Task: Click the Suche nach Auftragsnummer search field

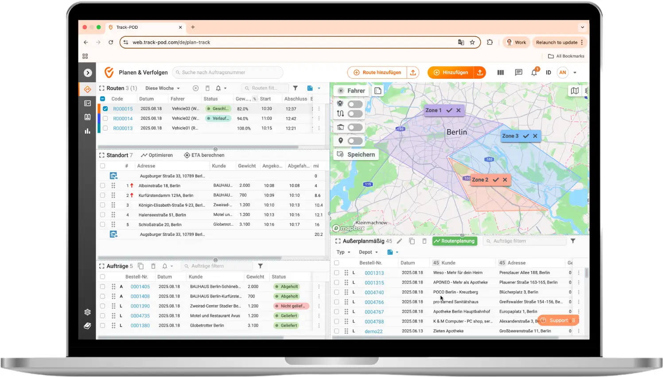Action: pyautogui.click(x=228, y=73)
